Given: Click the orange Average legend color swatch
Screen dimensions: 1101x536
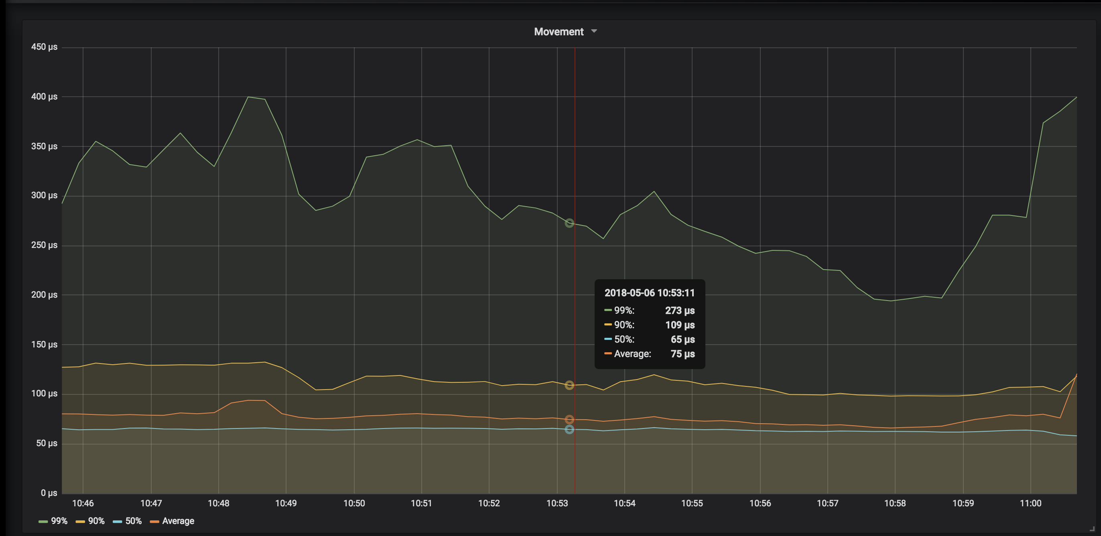Looking at the screenshot, I should point(155,522).
